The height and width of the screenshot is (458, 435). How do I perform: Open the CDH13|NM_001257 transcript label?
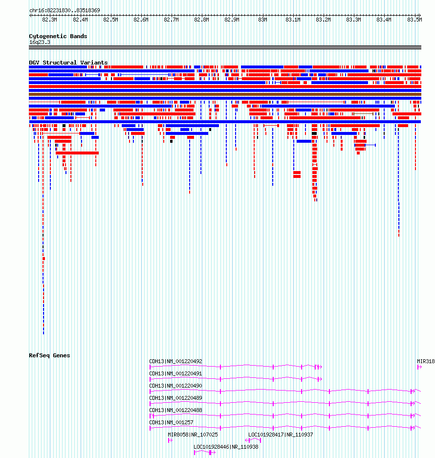(x=172, y=423)
